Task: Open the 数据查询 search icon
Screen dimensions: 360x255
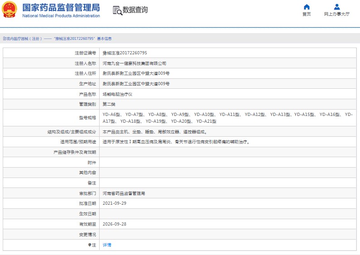Action: [x=118, y=10]
